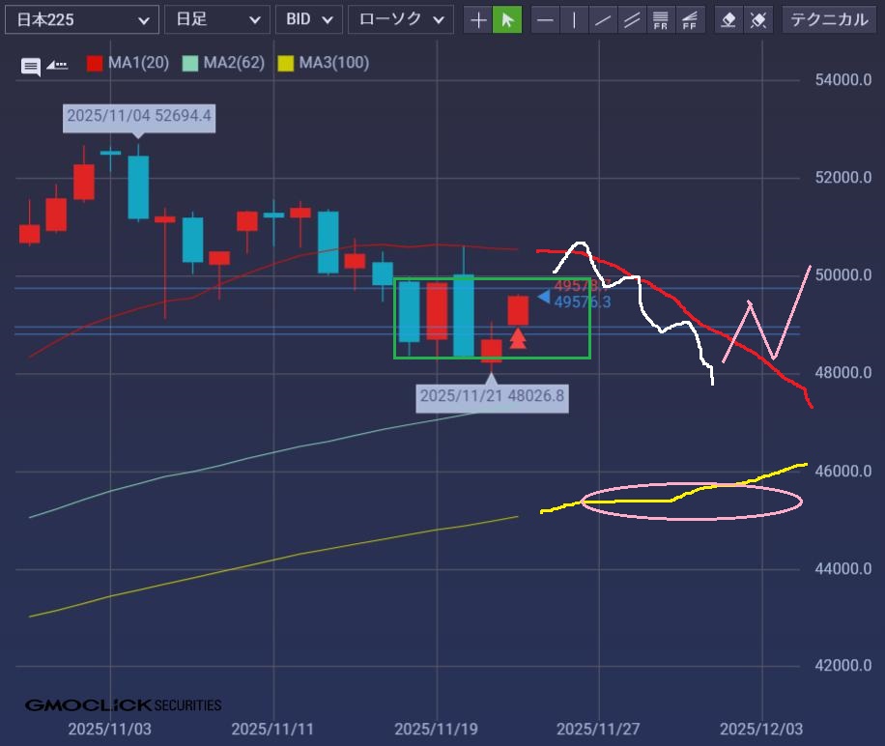
Task: Collapse the moving average legend arrow
Action: (58, 65)
